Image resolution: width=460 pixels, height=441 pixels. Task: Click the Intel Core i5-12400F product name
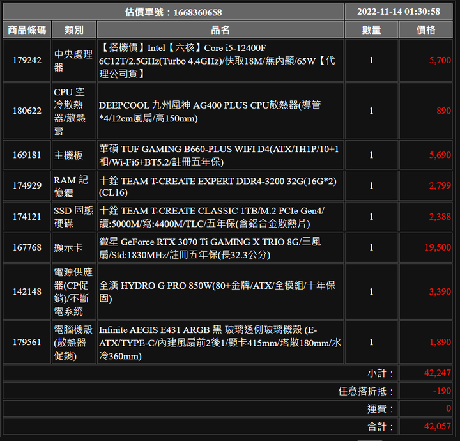[217, 61]
